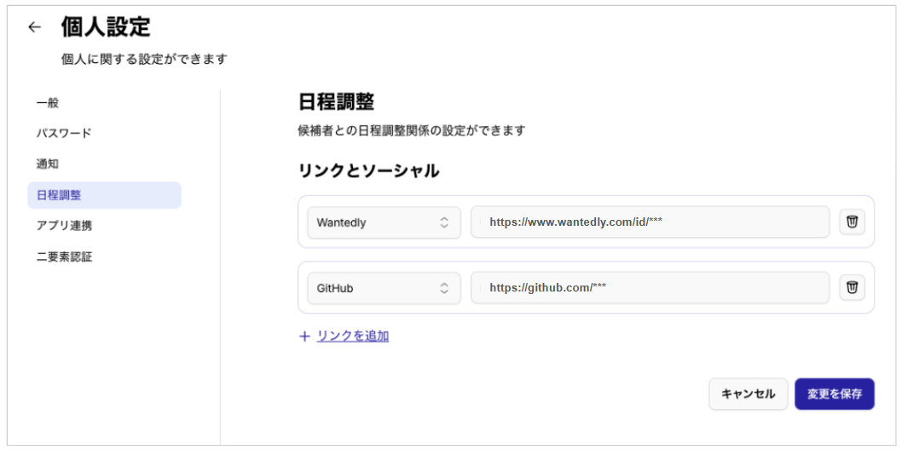Open the GitHub service dropdown

[383, 288]
